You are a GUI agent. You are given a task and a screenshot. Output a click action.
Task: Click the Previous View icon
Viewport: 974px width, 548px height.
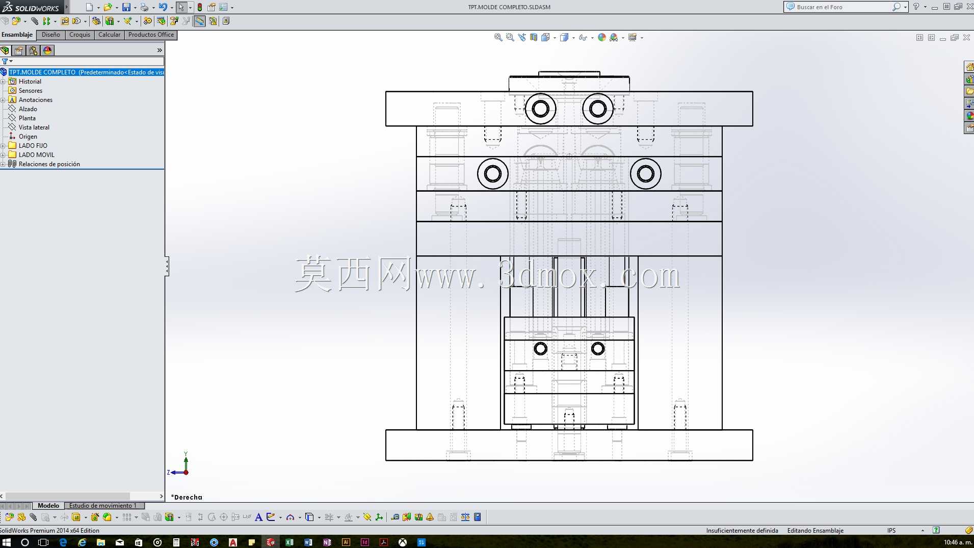pyautogui.click(x=522, y=37)
